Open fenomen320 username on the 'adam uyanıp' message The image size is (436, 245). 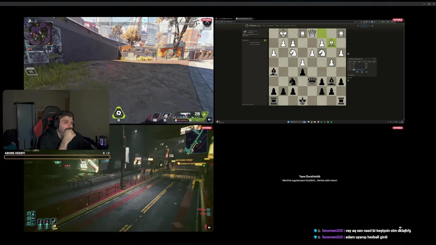[x=332, y=237]
